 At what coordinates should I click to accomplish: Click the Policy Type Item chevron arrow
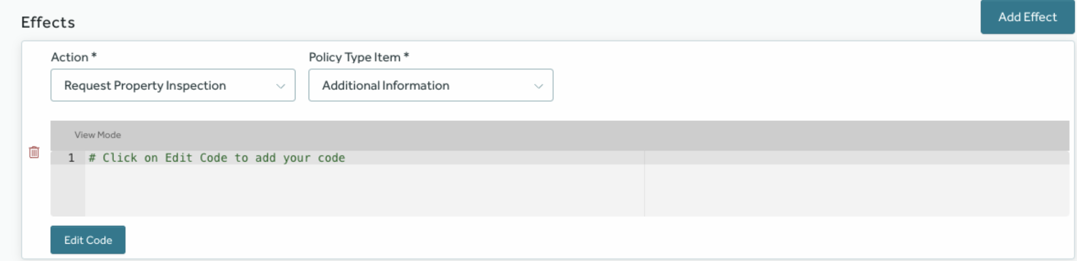click(538, 86)
